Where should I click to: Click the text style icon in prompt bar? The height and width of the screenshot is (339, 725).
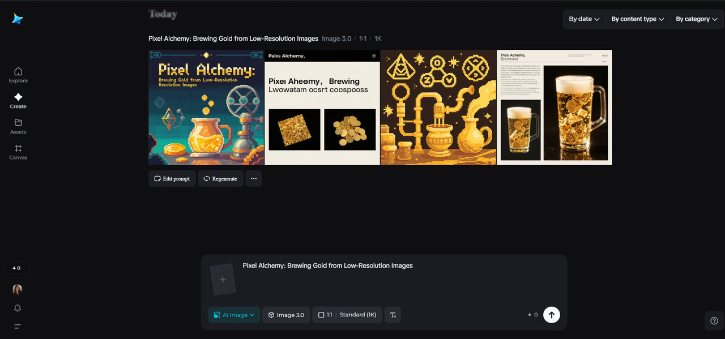[393, 315]
